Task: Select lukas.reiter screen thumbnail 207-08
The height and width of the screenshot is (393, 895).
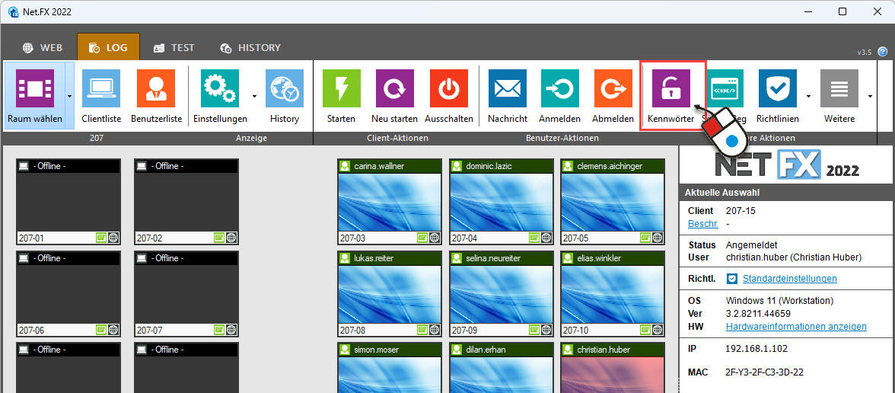Action: click(x=390, y=294)
